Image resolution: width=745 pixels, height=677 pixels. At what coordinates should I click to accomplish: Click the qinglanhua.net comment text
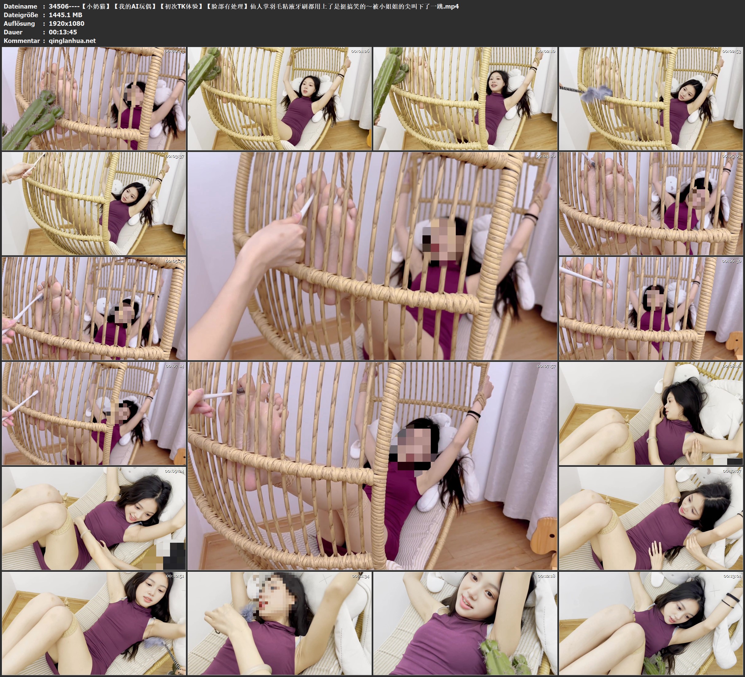[72, 41]
